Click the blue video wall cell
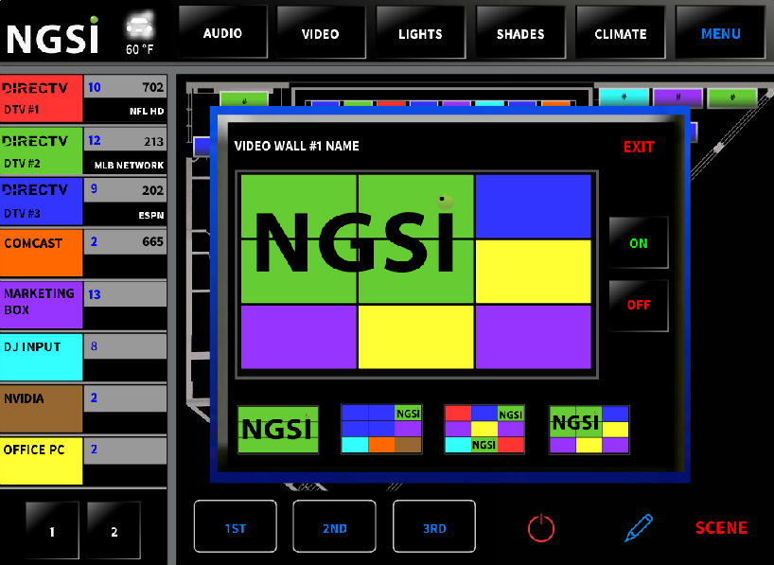Image resolution: width=774 pixels, height=565 pixels. click(533, 206)
